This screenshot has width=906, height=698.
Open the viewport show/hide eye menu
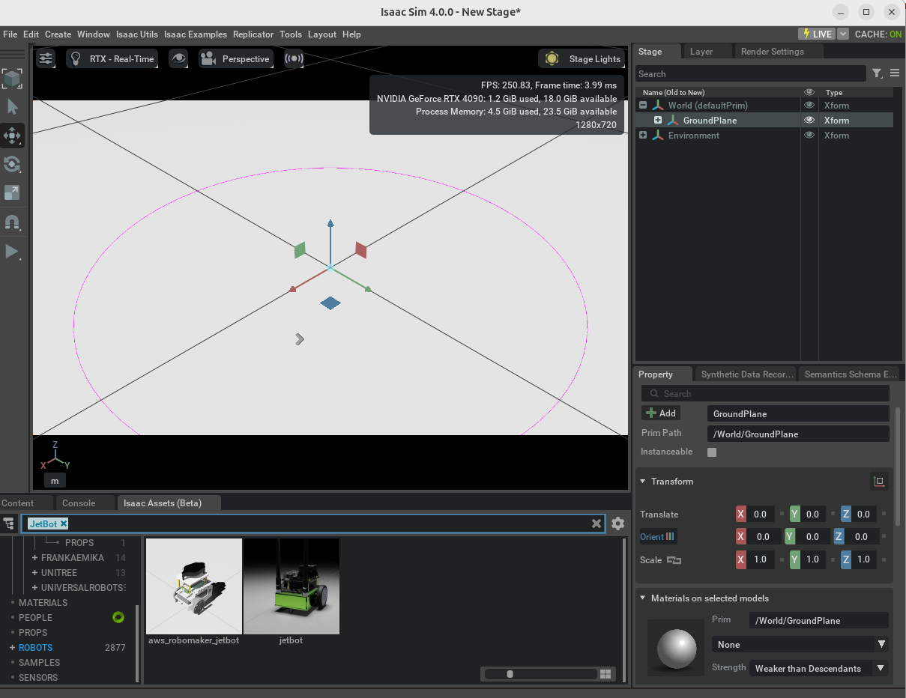(178, 59)
